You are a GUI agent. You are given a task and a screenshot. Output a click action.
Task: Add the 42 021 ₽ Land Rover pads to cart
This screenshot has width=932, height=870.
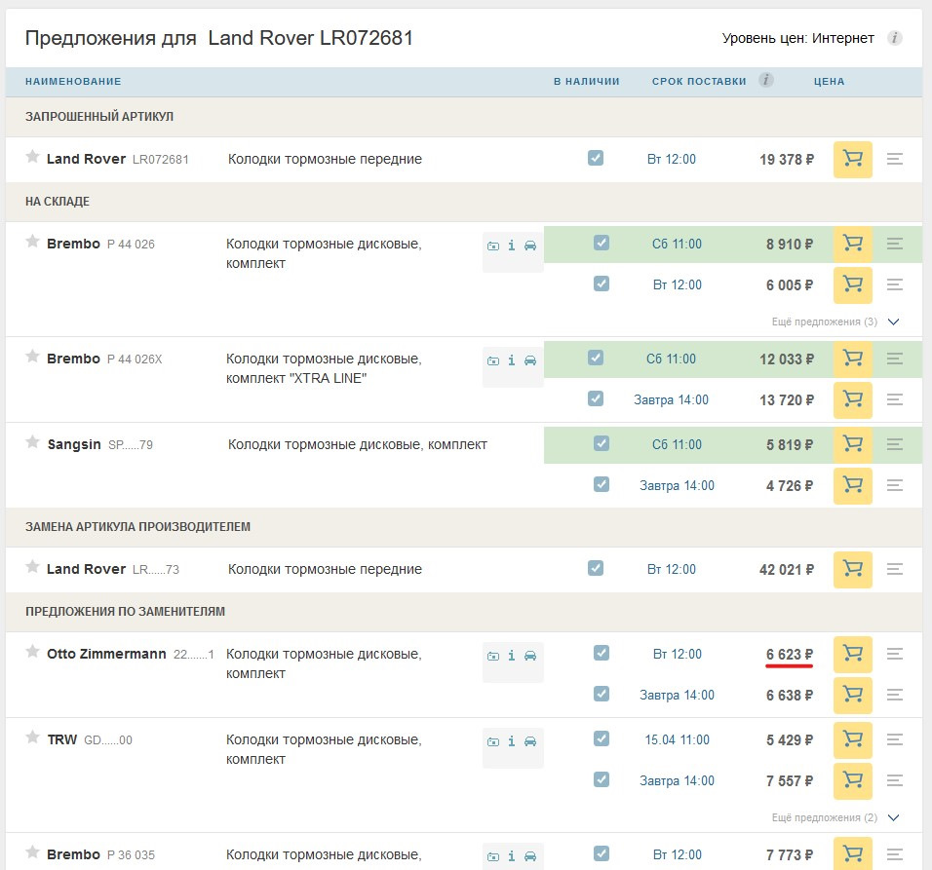[852, 569]
